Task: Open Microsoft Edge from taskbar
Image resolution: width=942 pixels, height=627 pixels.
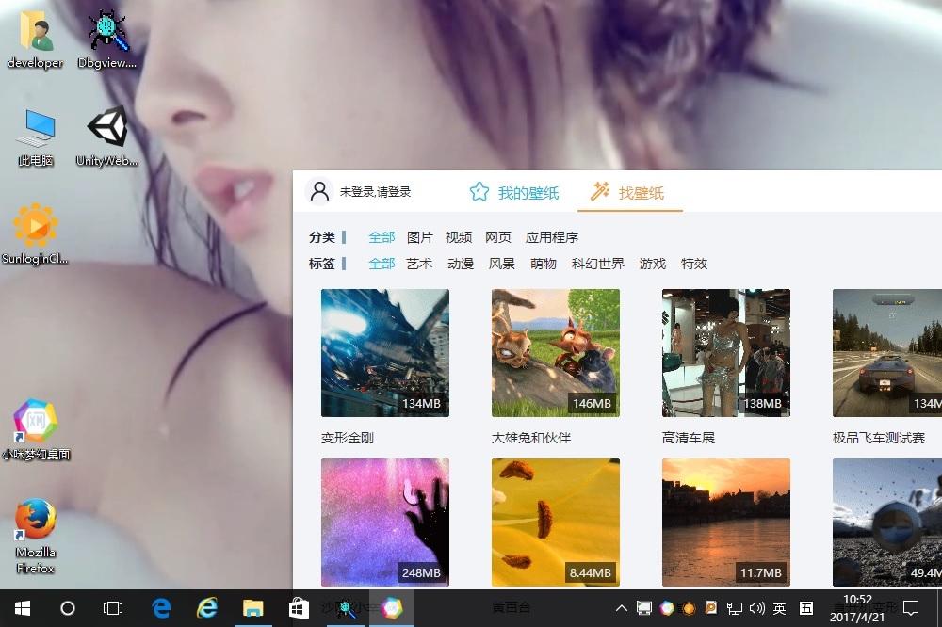Action: [x=162, y=608]
